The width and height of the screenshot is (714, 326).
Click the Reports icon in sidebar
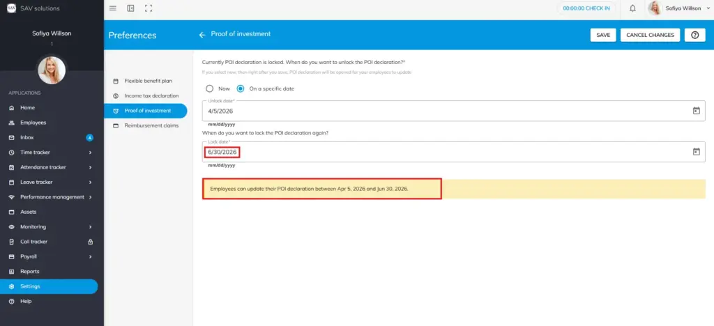coord(12,272)
